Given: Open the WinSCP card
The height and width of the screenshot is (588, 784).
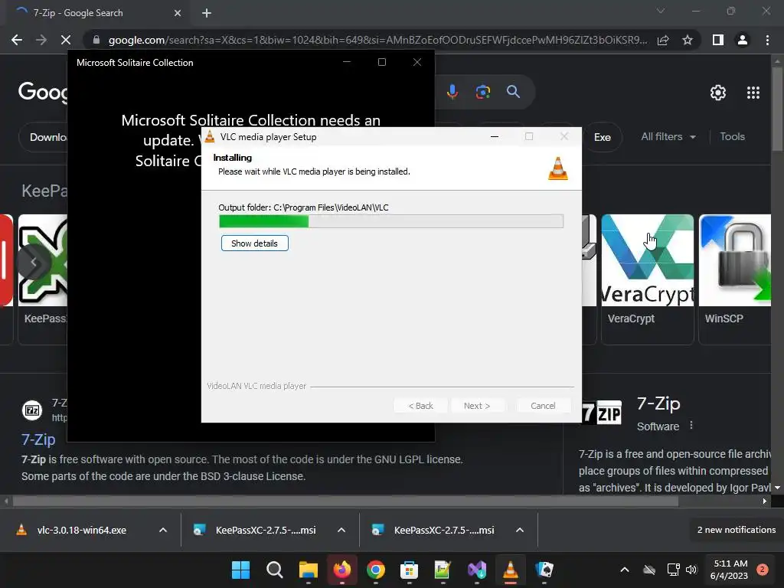Looking at the screenshot, I should (x=734, y=279).
